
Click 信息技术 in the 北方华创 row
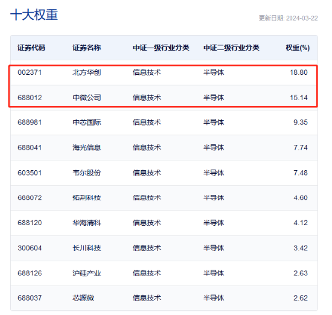pyautogui.click(x=147, y=72)
